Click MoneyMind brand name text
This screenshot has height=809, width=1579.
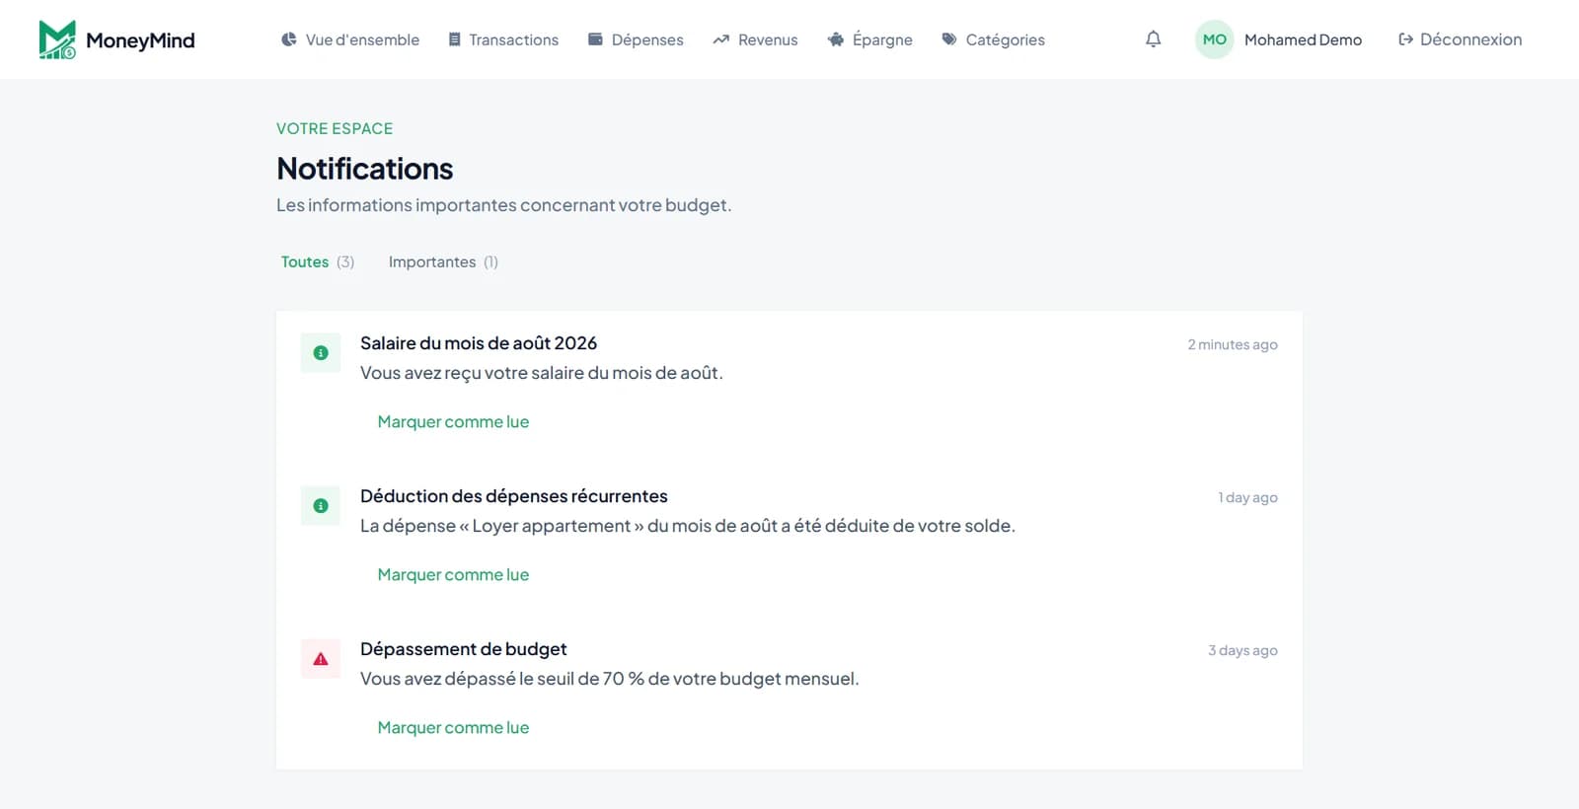140,40
